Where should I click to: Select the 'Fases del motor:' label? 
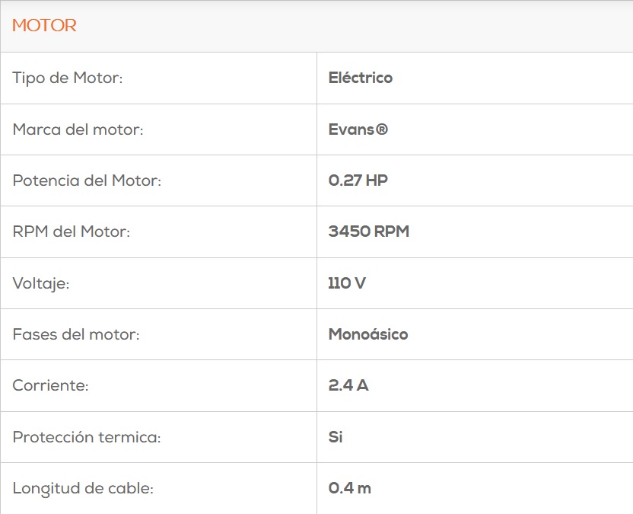(76, 335)
